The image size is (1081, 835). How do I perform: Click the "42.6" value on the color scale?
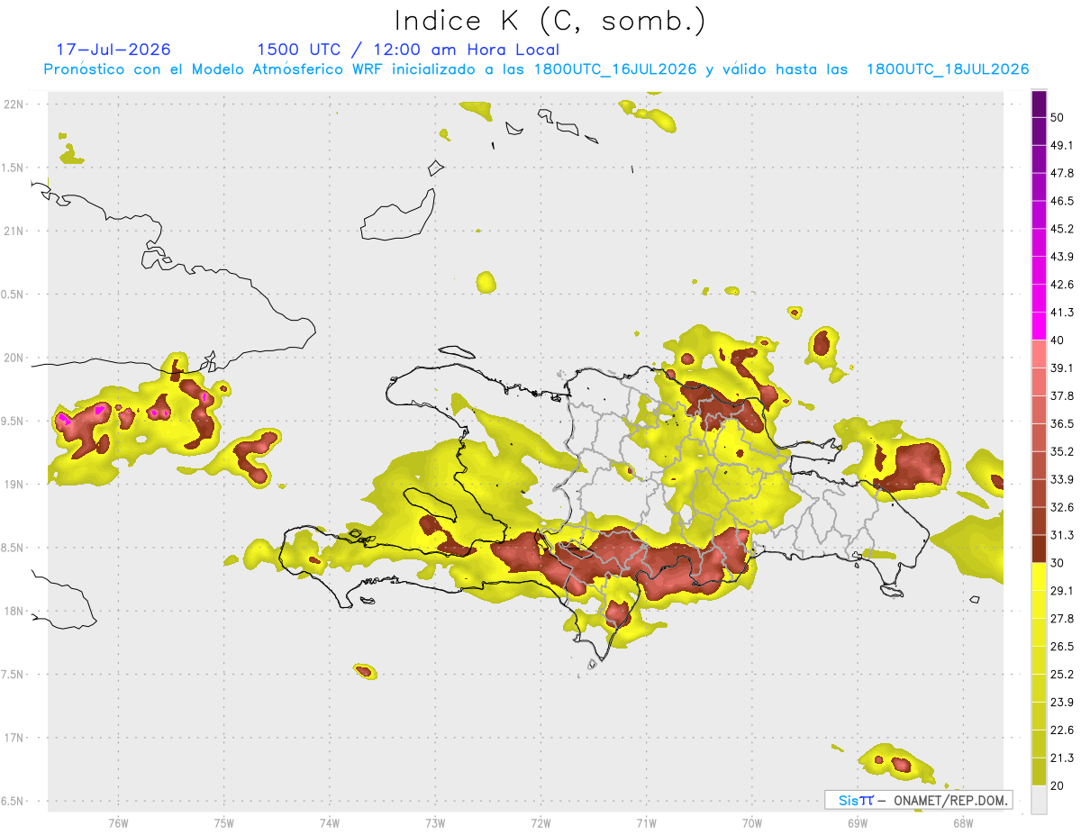tap(1062, 285)
